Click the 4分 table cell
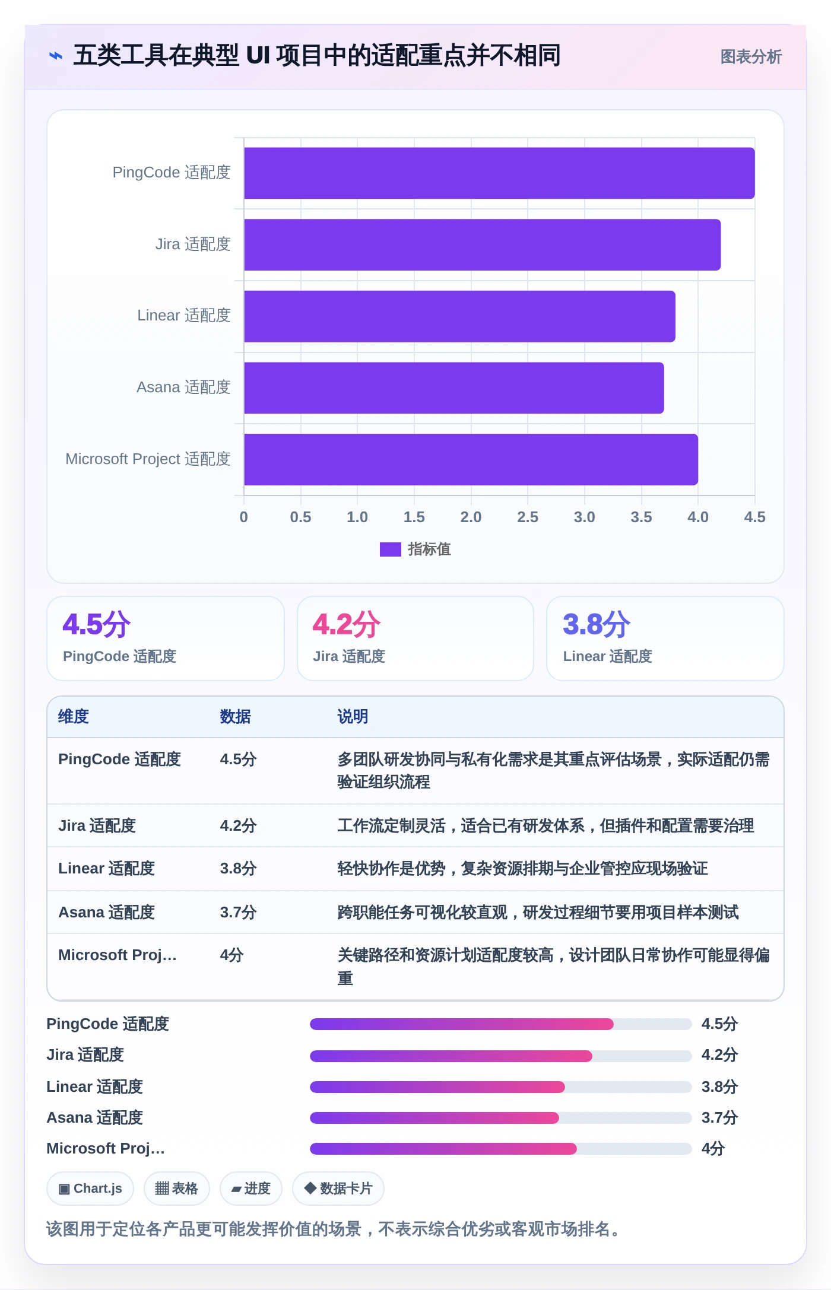Image resolution: width=831 pixels, height=1290 pixels. 231,955
